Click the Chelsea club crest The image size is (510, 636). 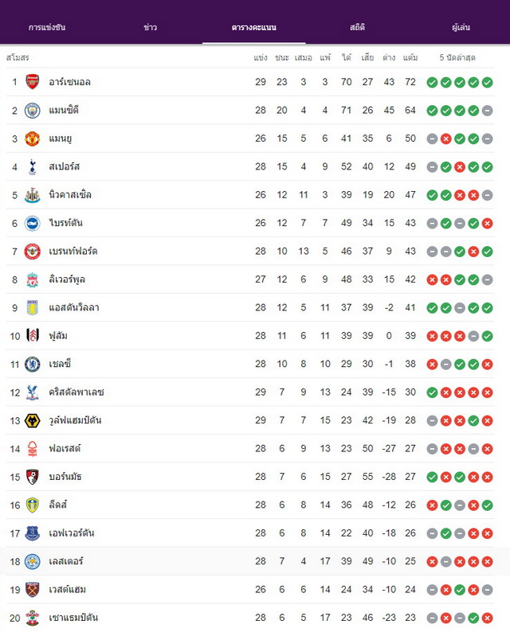point(33,365)
